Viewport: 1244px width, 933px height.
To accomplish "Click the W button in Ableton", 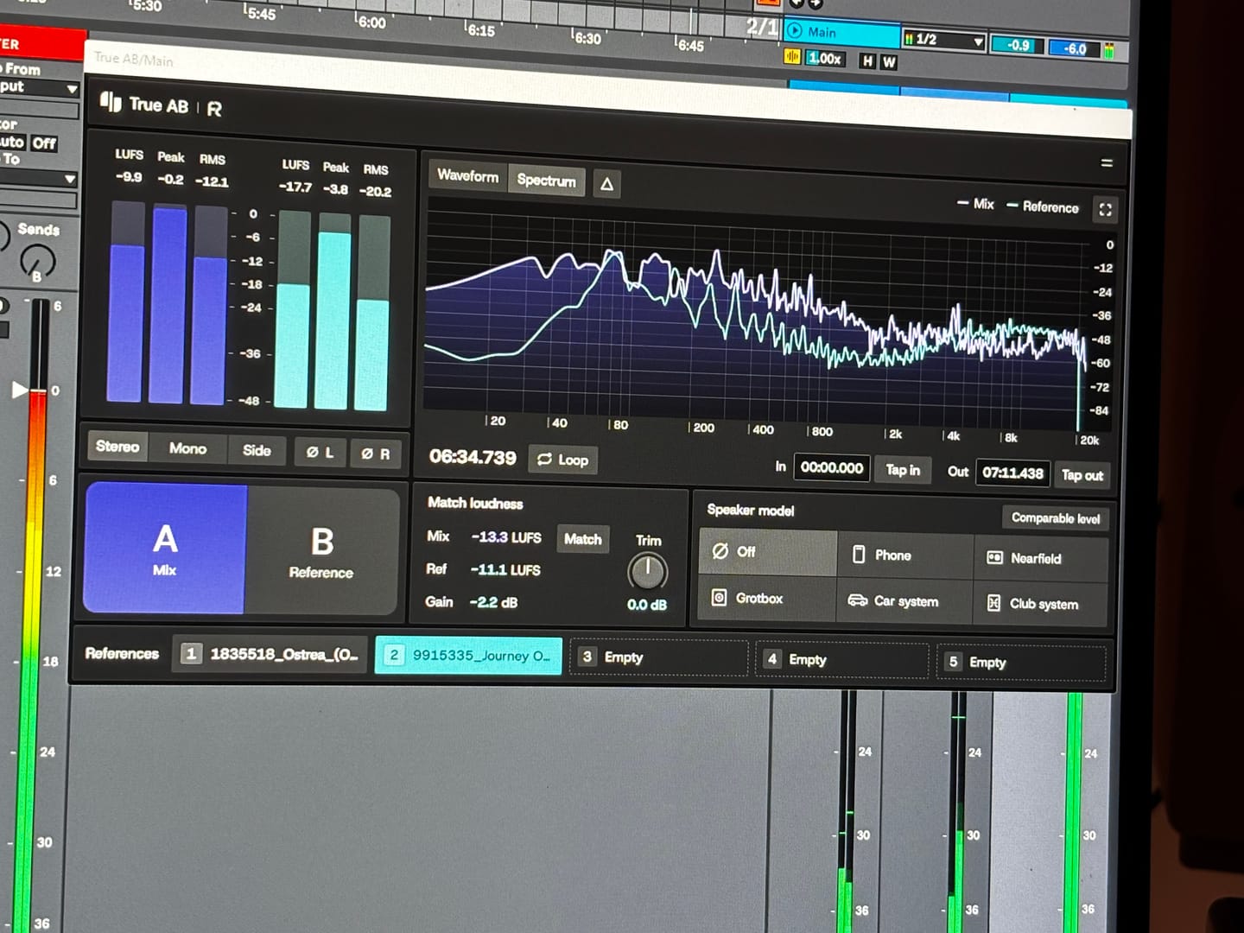I will point(888,61).
